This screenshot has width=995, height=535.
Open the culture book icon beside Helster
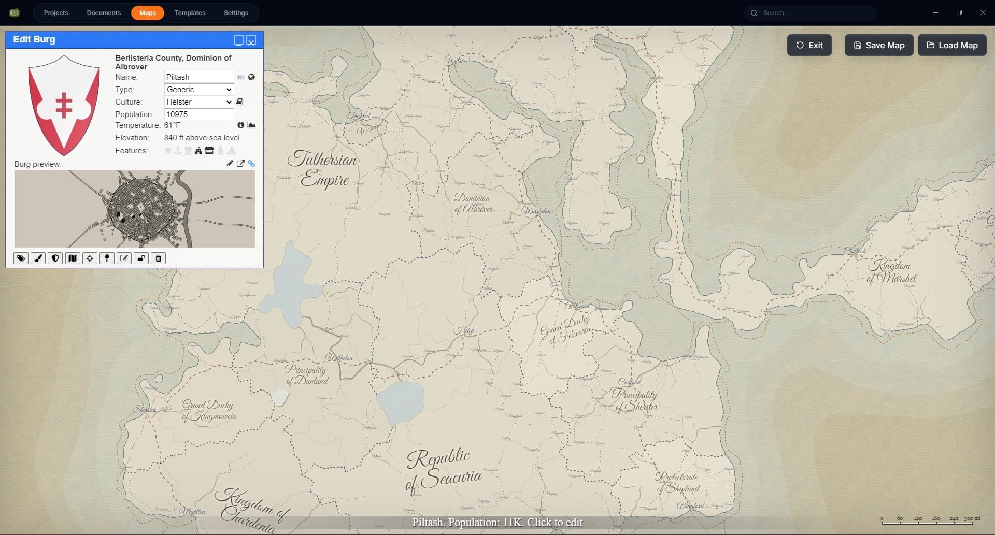point(239,102)
